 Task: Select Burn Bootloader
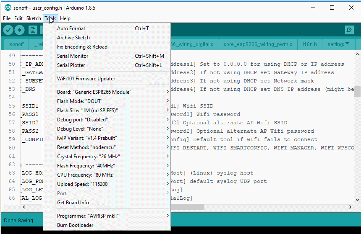(75, 225)
